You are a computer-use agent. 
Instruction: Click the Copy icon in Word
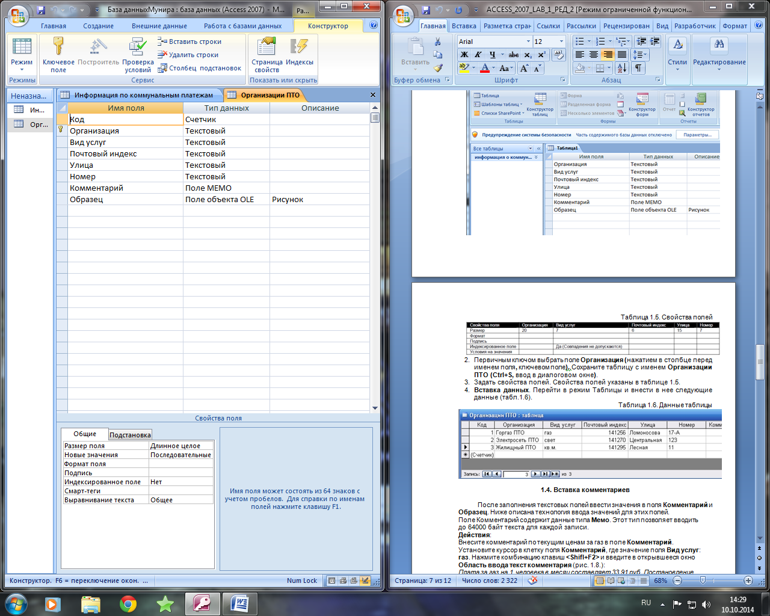click(438, 55)
